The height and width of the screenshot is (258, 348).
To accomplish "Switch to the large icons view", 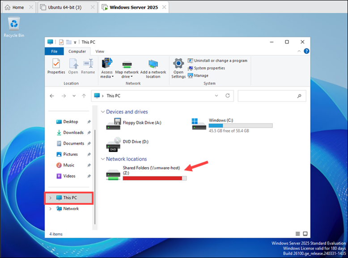I will click(x=305, y=234).
